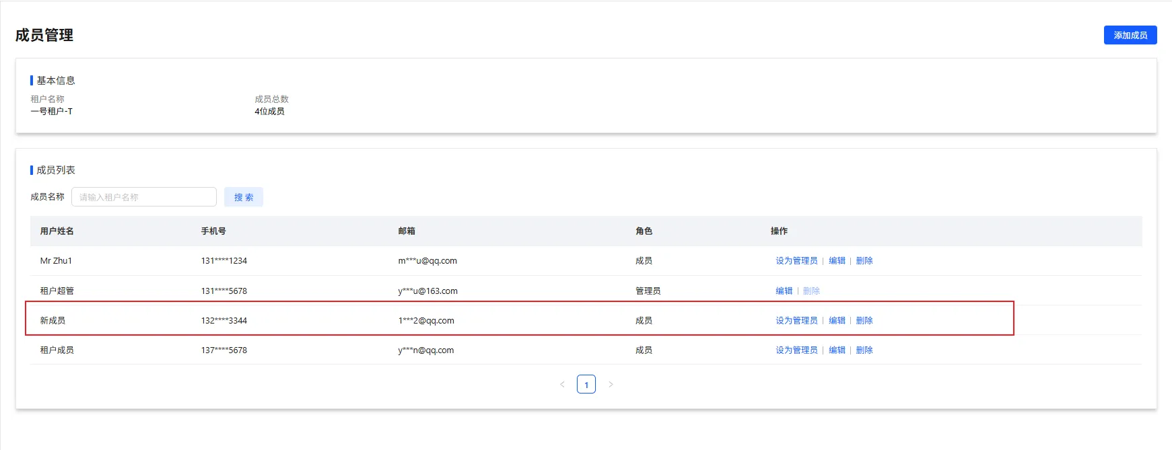
Task: Edit the 租户成员 member row
Action: pyautogui.click(x=837, y=350)
